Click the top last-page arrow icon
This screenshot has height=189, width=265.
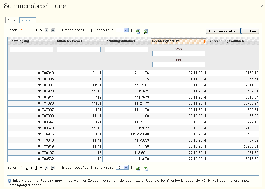53,30
